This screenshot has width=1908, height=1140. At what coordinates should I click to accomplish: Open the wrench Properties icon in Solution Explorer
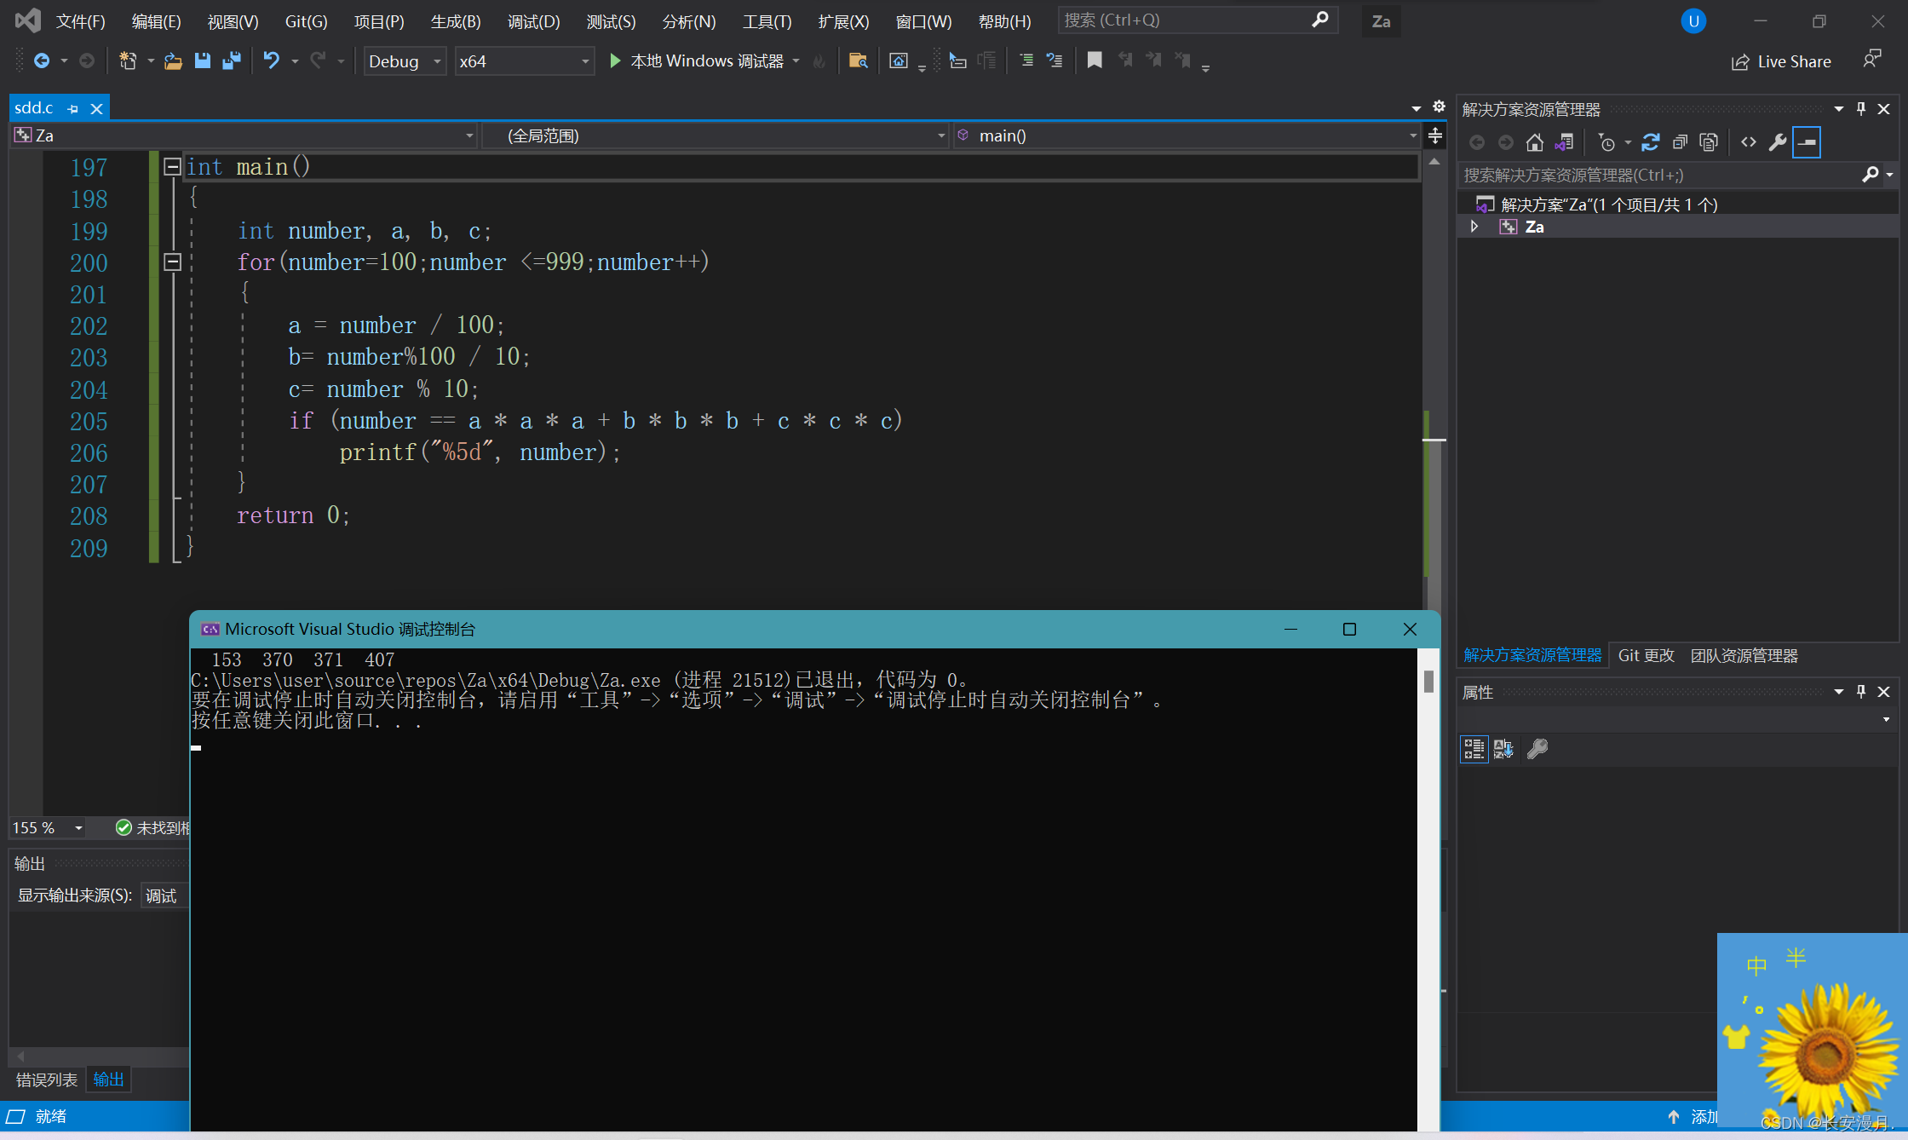(x=1778, y=142)
